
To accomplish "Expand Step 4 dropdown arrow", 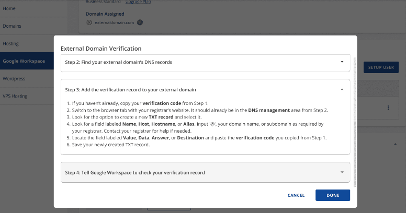I will (x=342, y=172).
